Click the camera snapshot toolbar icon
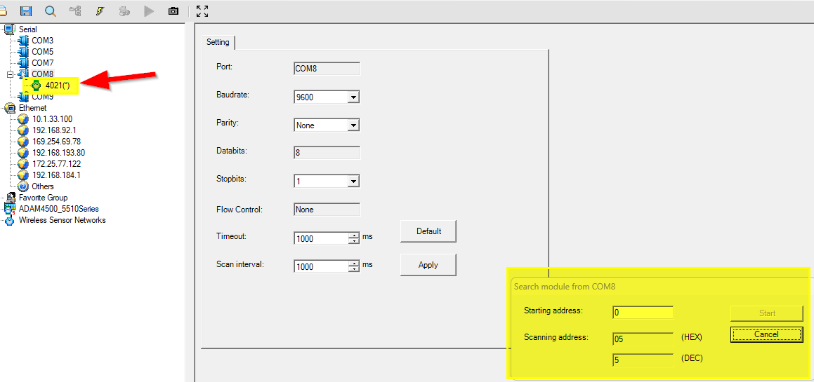This screenshot has width=814, height=382. click(173, 11)
